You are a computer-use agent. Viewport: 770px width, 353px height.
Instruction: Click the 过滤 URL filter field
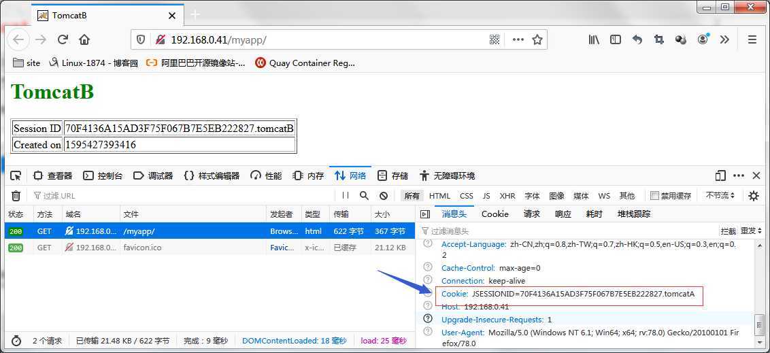[183, 195]
